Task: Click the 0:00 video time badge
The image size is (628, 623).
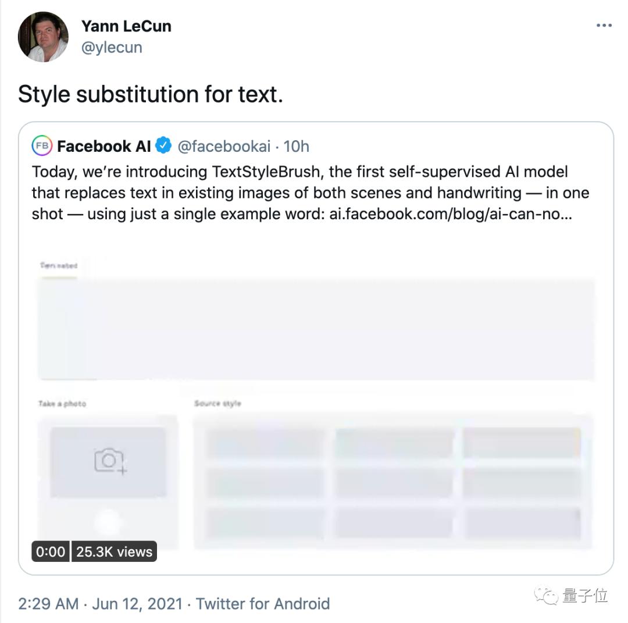Action: click(51, 551)
